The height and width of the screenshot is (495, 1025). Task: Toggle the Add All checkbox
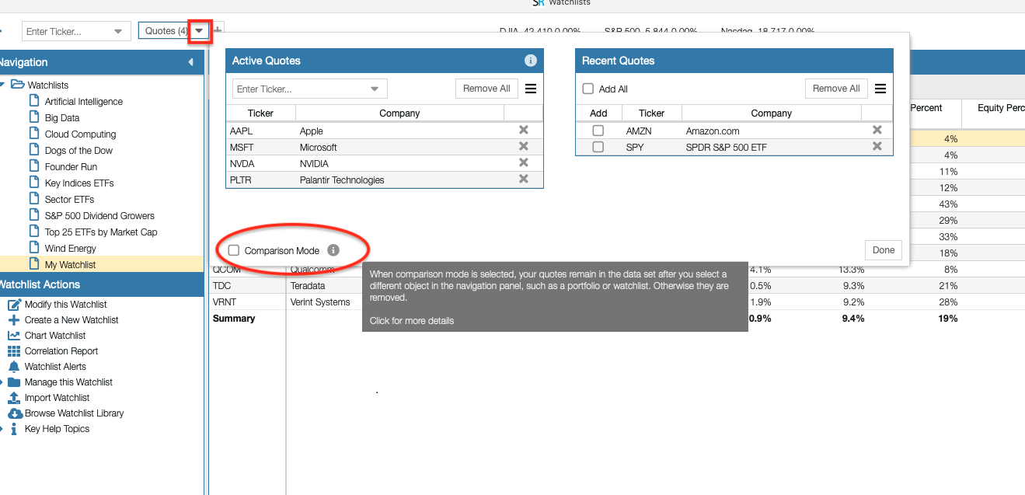(588, 89)
